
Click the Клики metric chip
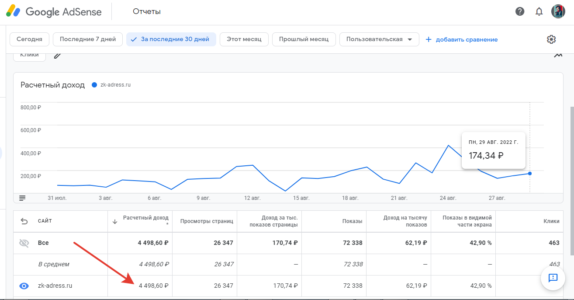click(x=29, y=56)
